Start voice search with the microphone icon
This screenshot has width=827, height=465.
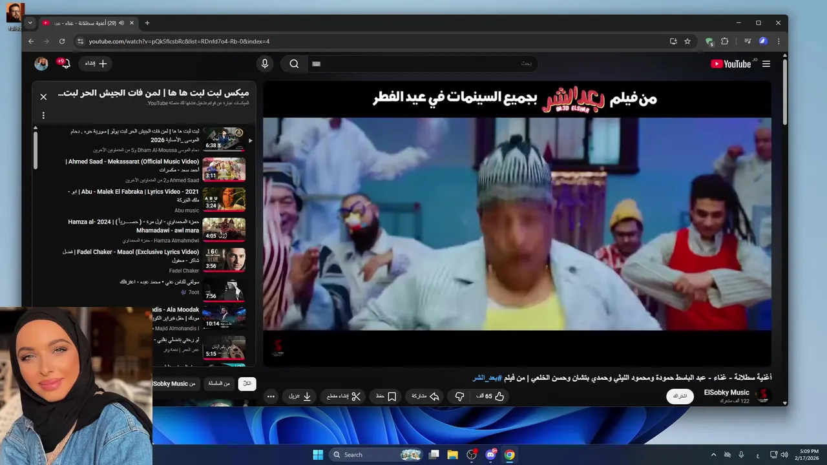264,63
